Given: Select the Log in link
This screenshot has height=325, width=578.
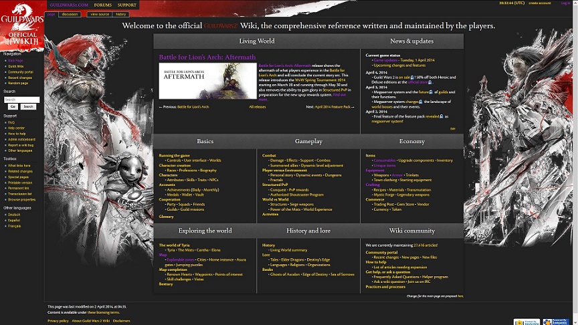Looking at the screenshot, I should [565, 3].
